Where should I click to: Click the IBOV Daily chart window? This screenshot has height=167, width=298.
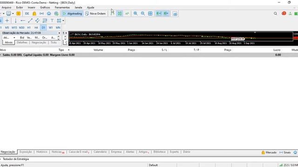[181, 39]
